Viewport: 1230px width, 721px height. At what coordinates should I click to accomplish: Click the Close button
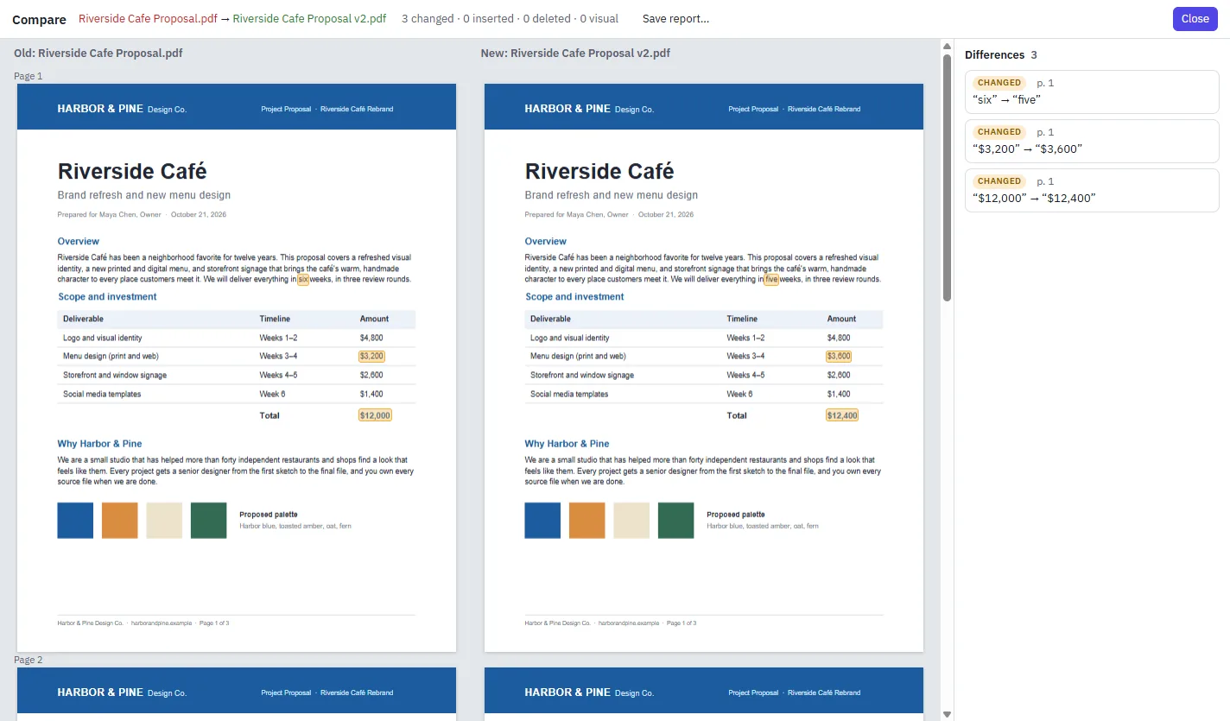click(x=1195, y=19)
